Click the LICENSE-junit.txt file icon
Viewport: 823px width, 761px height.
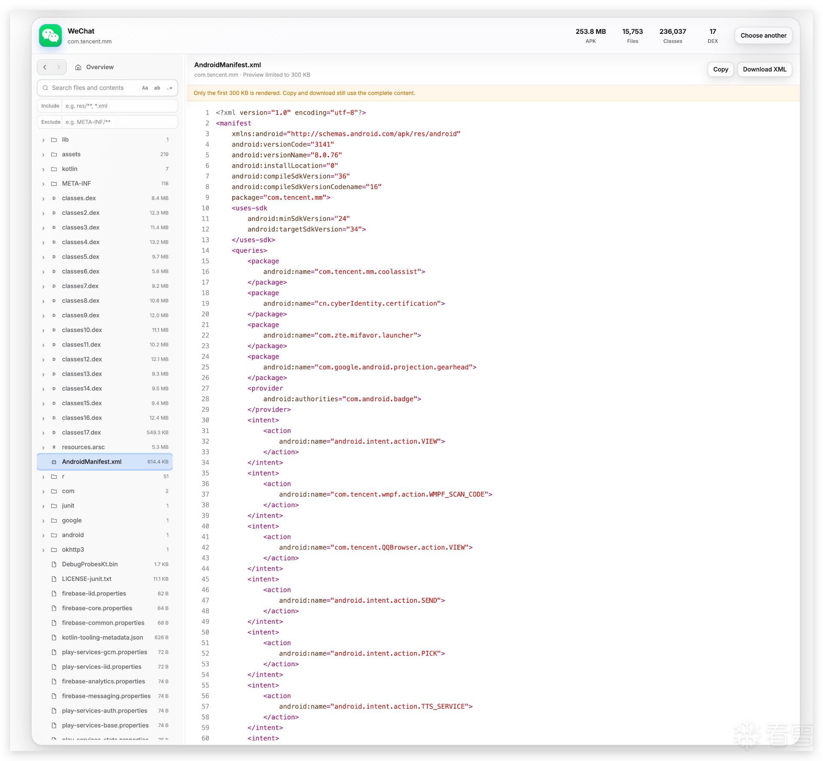pos(54,579)
